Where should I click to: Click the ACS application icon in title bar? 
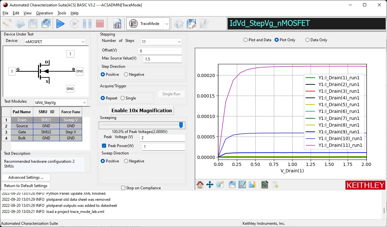click(x=5, y=5)
